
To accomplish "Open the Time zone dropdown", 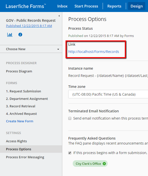I will click(108, 94).
